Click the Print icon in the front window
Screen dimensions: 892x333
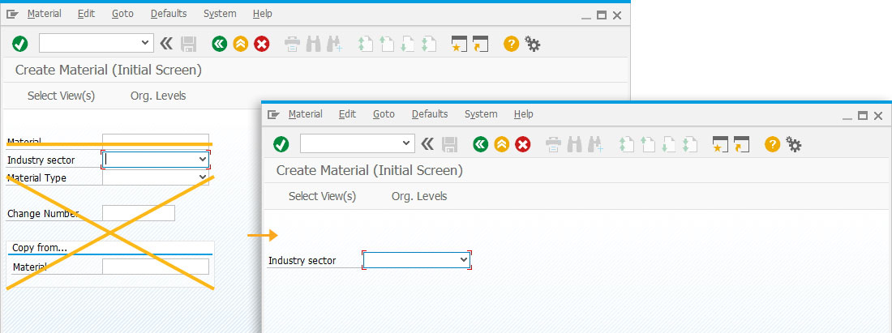point(554,145)
